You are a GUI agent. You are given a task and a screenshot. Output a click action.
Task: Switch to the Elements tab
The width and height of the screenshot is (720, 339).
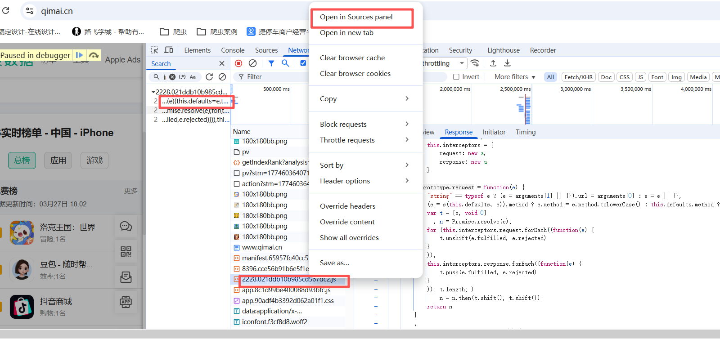tap(197, 50)
